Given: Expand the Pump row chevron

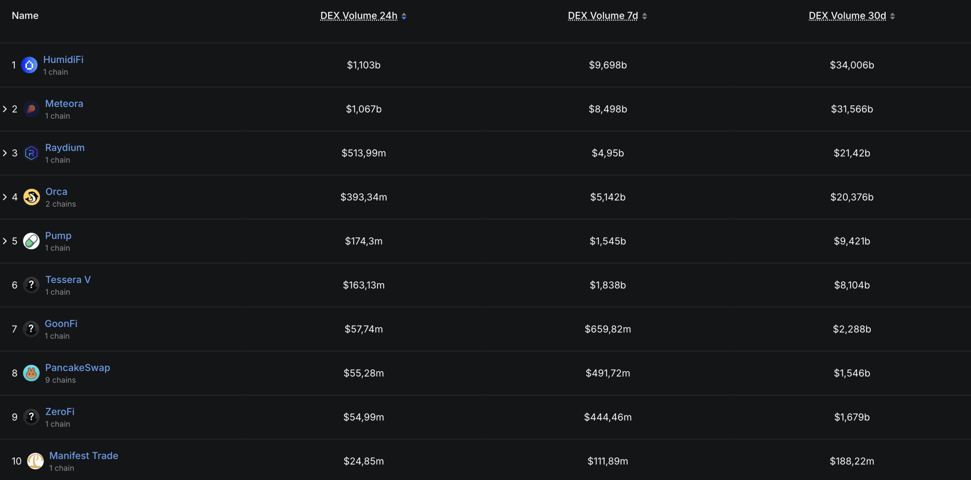Looking at the screenshot, I should [5, 241].
